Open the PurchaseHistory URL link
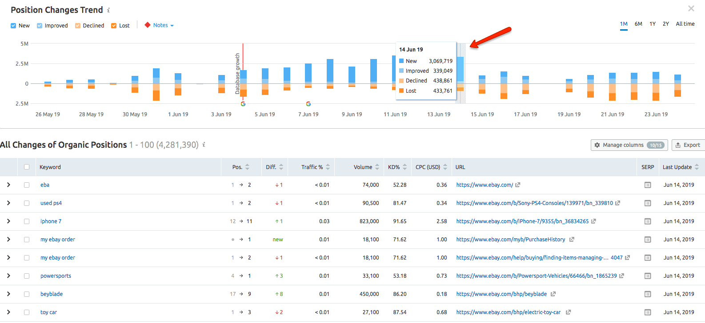The image size is (705, 323). click(511, 240)
